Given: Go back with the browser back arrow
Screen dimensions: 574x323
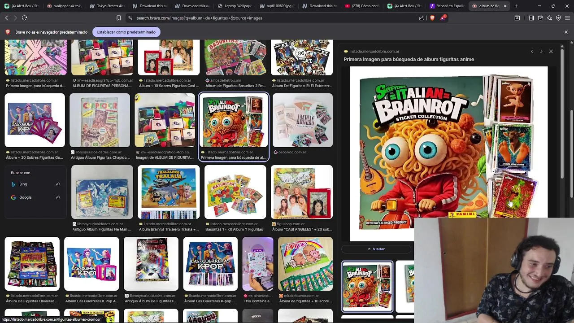Looking at the screenshot, I should pyautogui.click(x=6, y=18).
